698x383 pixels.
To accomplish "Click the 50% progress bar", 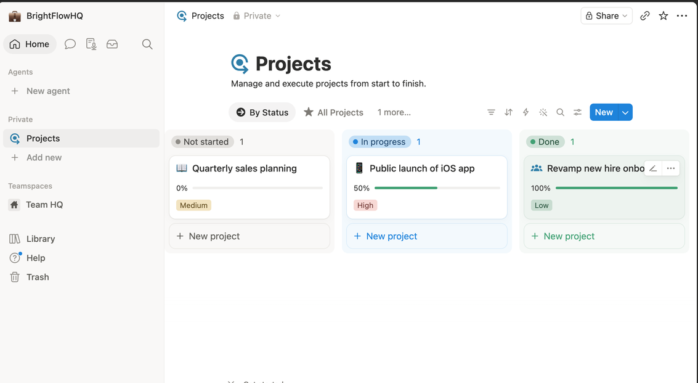I will [x=437, y=188].
